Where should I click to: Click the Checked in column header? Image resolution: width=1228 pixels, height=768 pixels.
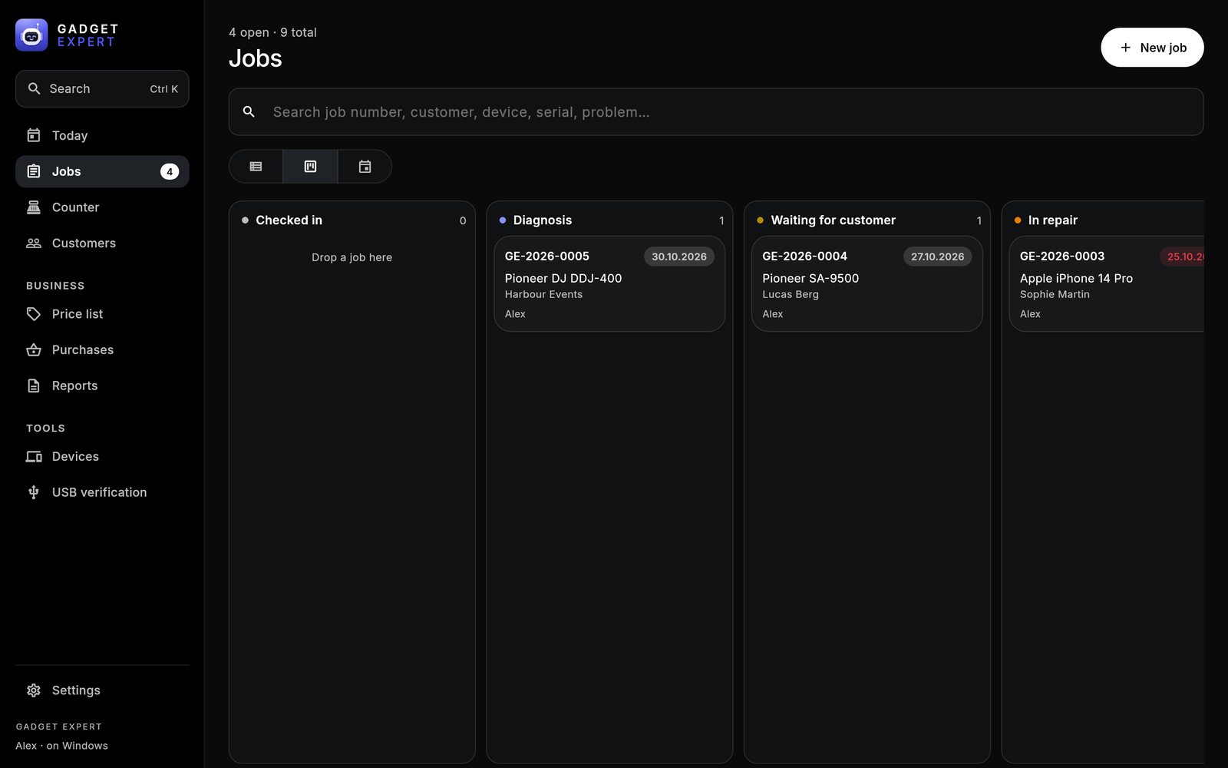(289, 220)
